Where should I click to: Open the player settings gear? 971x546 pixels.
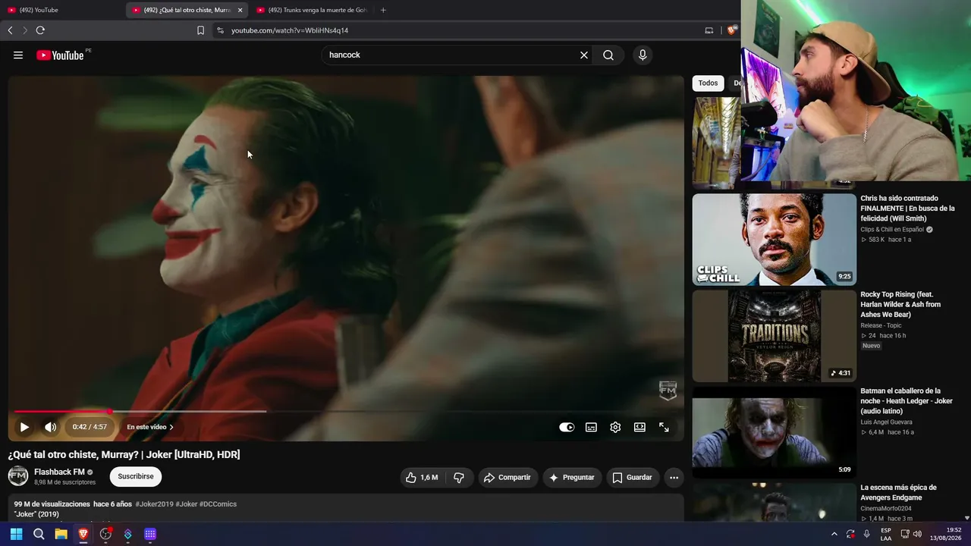click(615, 427)
